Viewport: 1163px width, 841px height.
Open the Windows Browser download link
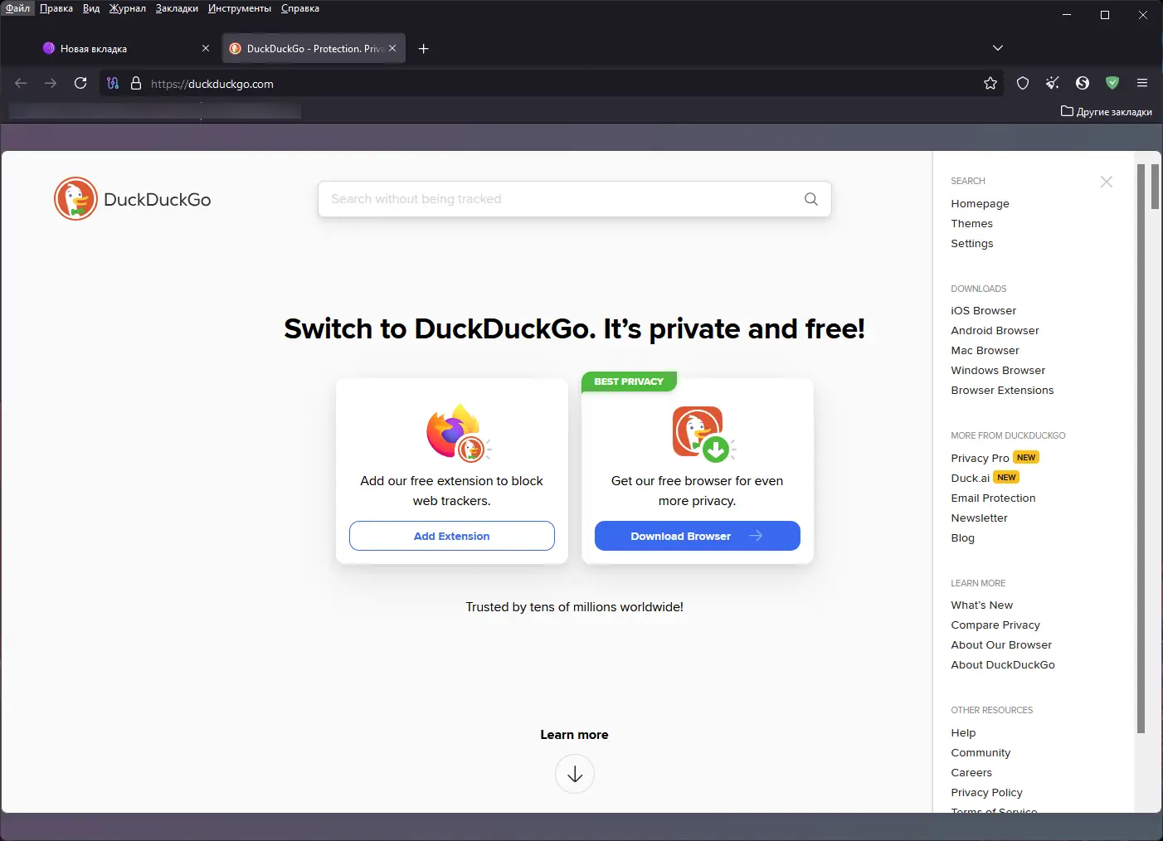(998, 370)
